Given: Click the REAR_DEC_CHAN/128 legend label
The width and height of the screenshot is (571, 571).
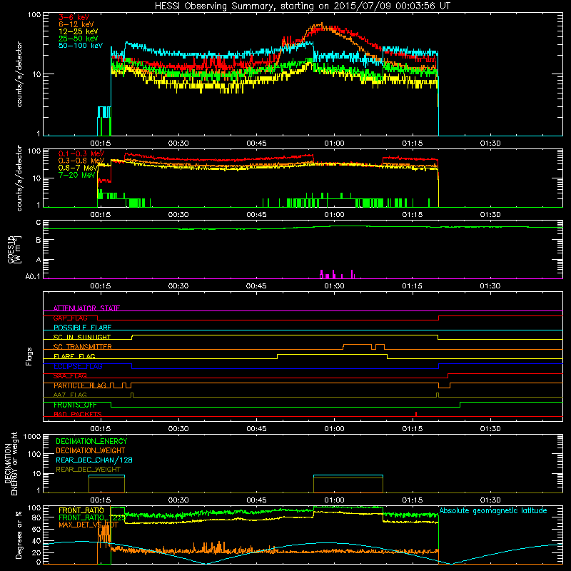Looking at the screenshot, I should pos(94,460).
